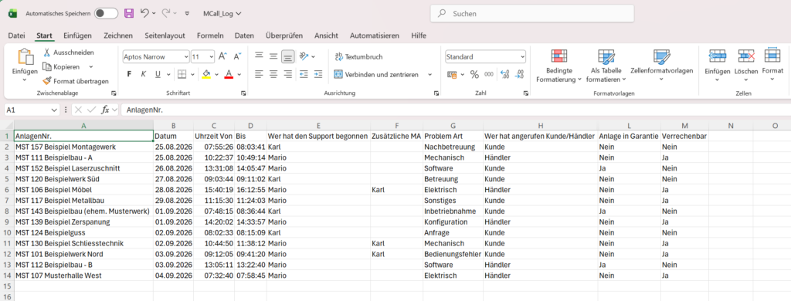Viewport: 791px width, 301px height.
Task: Align text left
Action: pyautogui.click(x=259, y=74)
